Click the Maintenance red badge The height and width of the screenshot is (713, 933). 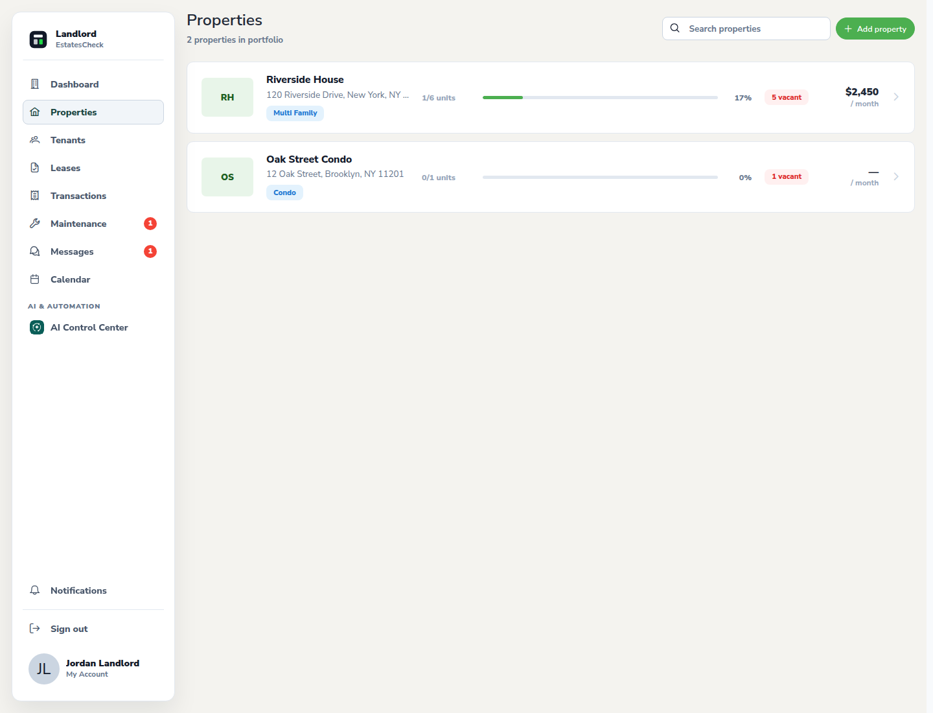click(x=150, y=224)
